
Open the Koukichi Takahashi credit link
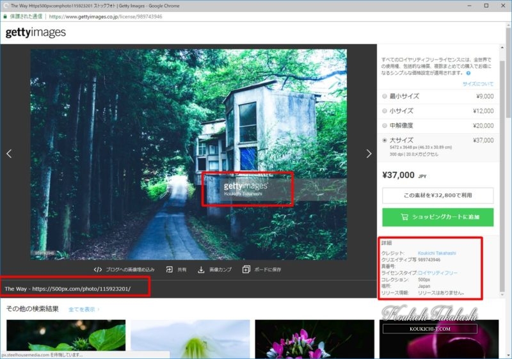click(x=437, y=253)
